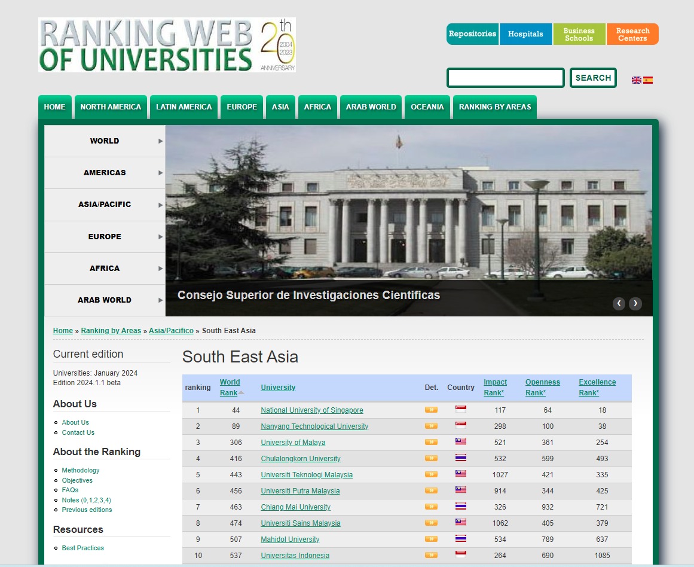This screenshot has width=694, height=567.
Task: Expand the WORLD sidebar menu
Action: 105,141
